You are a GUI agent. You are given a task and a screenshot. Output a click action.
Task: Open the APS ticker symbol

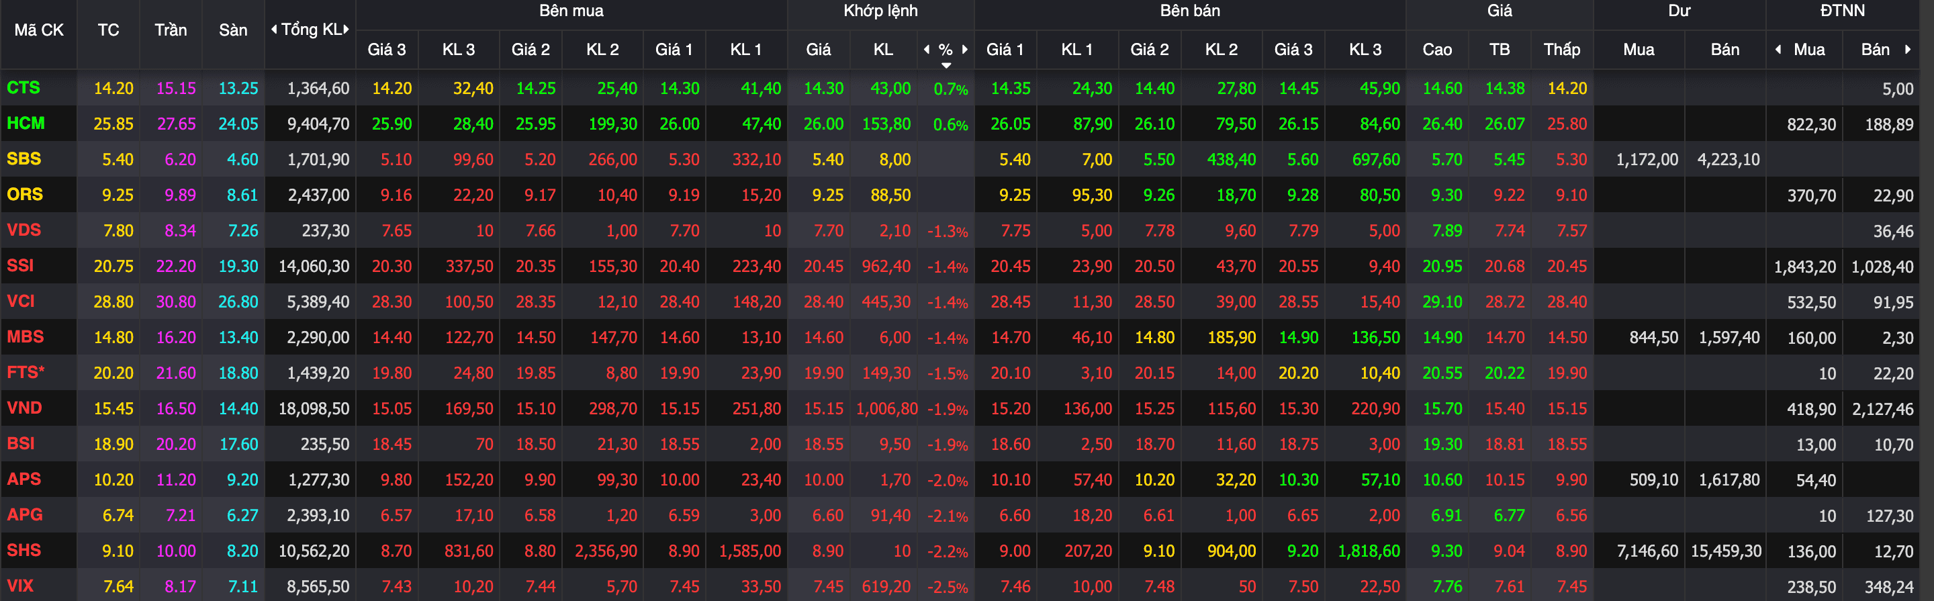coord(24,479)
